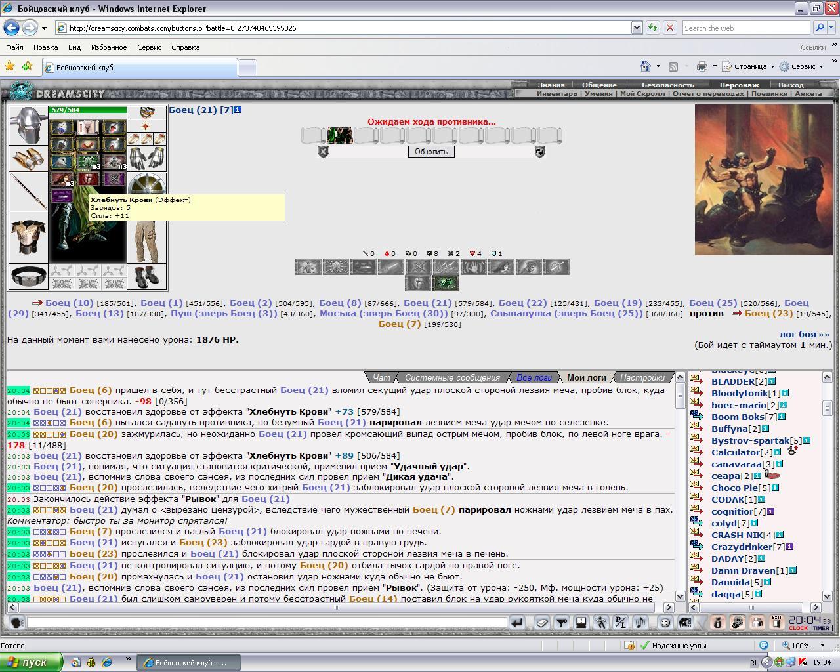Open the smiley emoticon picker
This screenshot has height=672, width=840.
(x=665, y=623)
